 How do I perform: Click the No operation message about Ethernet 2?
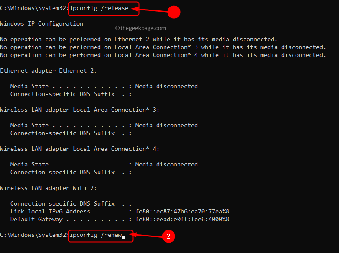point(138,40)
